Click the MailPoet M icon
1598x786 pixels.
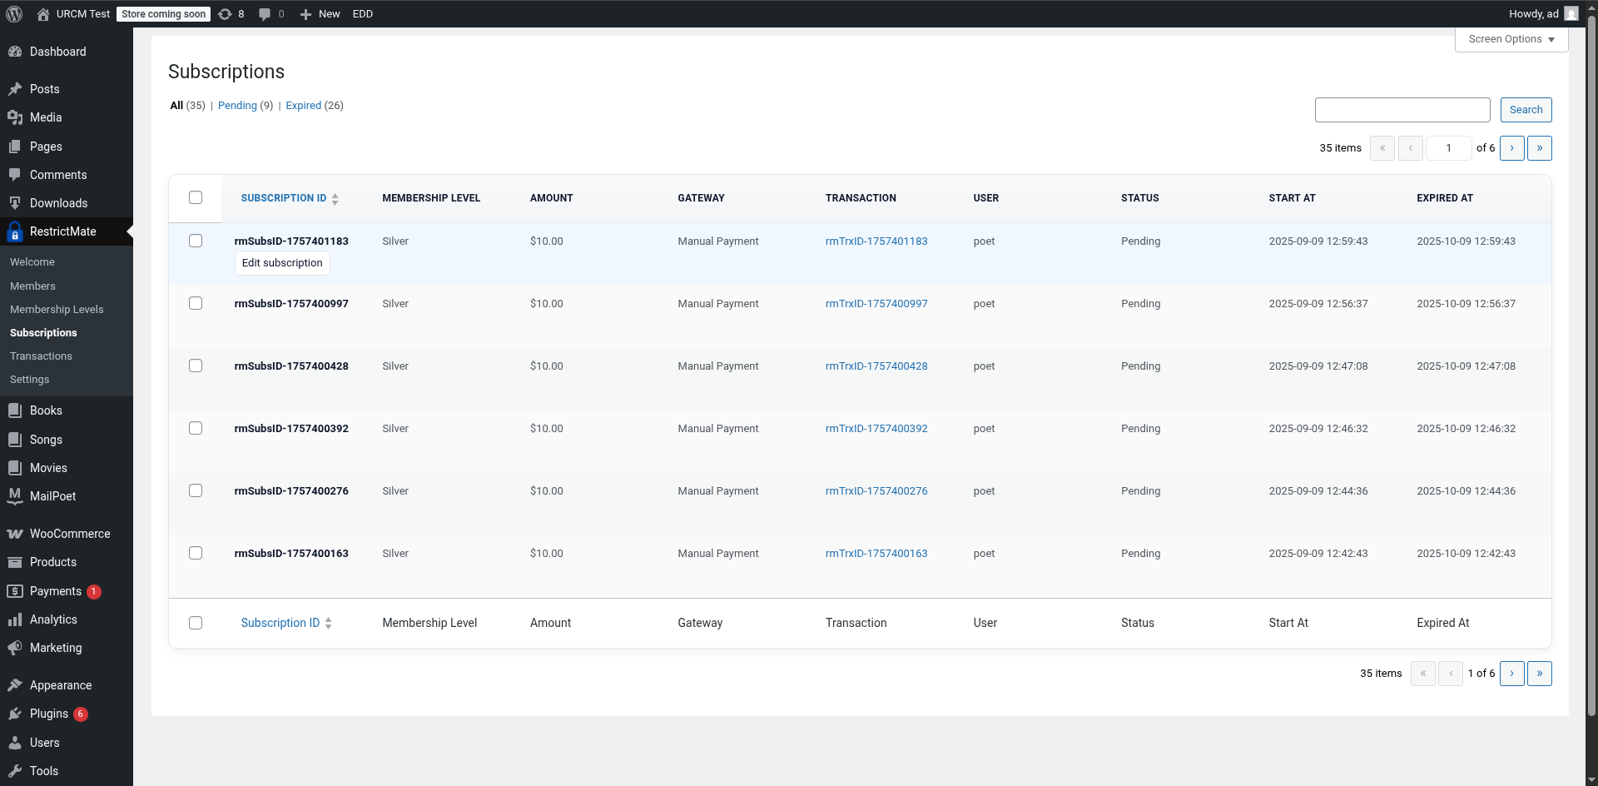click(15, 496)
